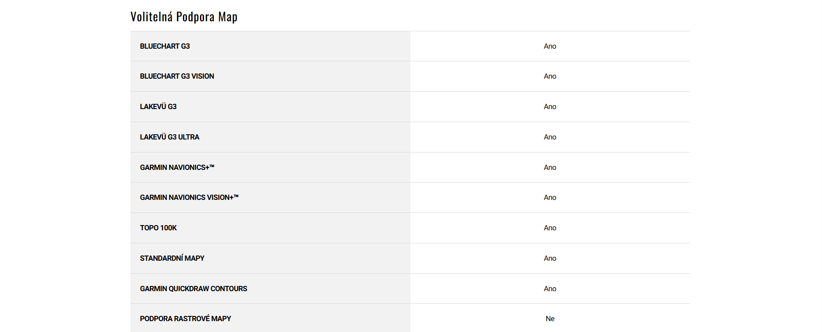This screenshot has height=332, width=822.
Task: Select the GARMIN NAVIONICS+ label
Action: [x=177, y=167]
